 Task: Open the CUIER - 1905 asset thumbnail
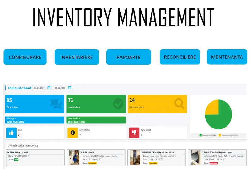(74, 157)
